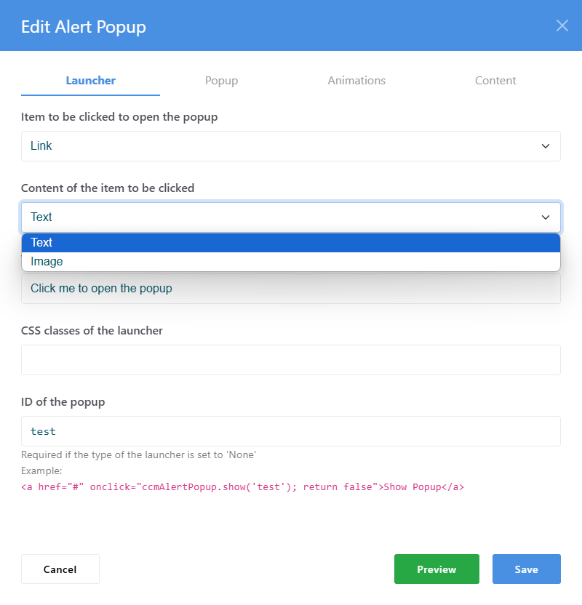Viewport: 582px width, 605px height.
Task: Select the highlighted Text option
Action: (290, 243)
